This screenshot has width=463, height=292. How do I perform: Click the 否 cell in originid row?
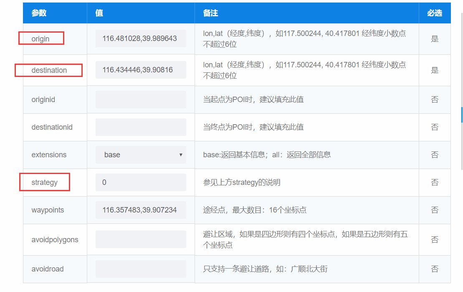coord(435,100)
